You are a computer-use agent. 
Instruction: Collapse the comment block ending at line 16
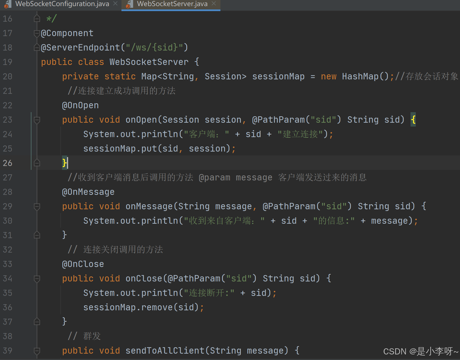click(x=37, y=19)
